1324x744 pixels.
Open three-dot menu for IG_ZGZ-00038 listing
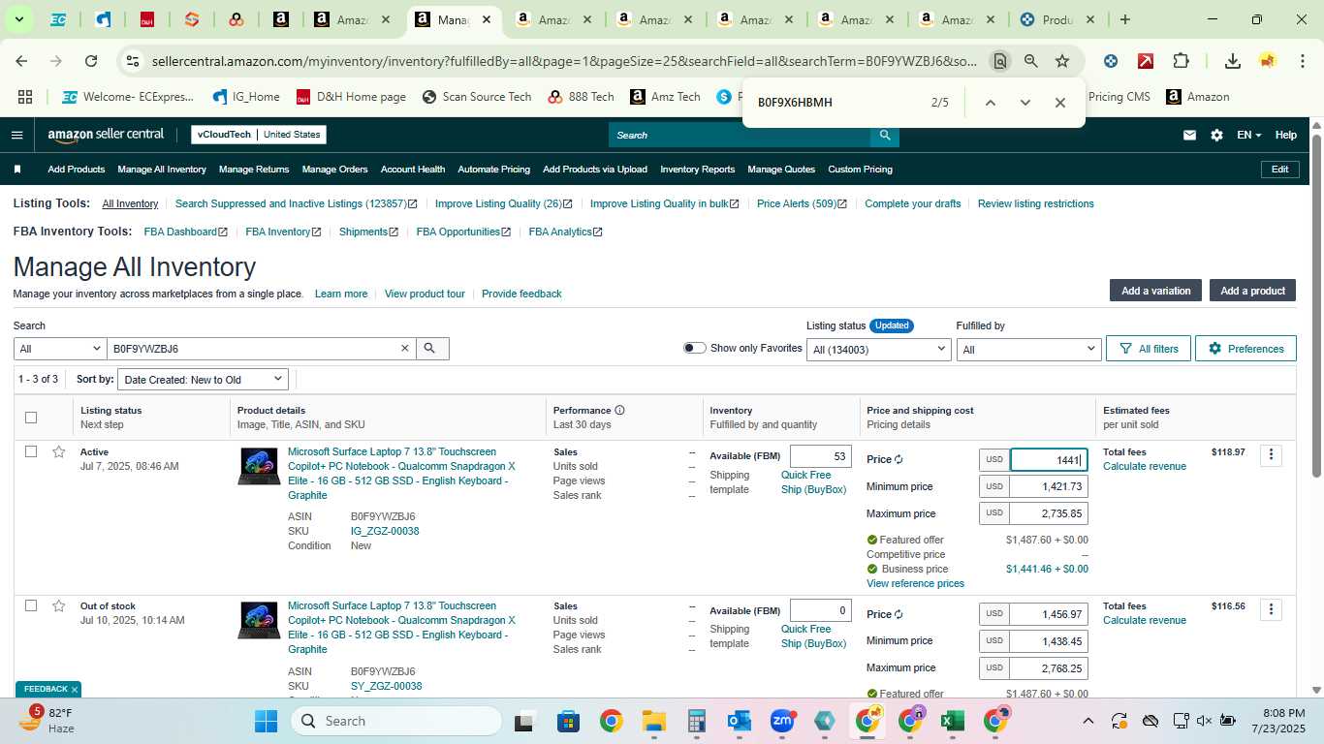(x=1271, y=454)
